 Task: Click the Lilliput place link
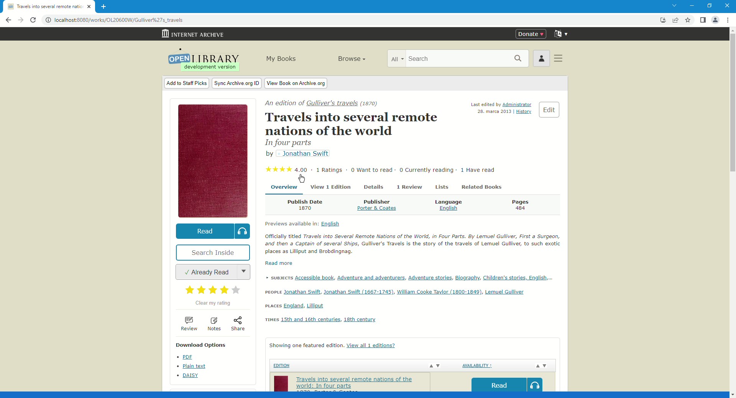pyautogui.click(x=315, y=306)
